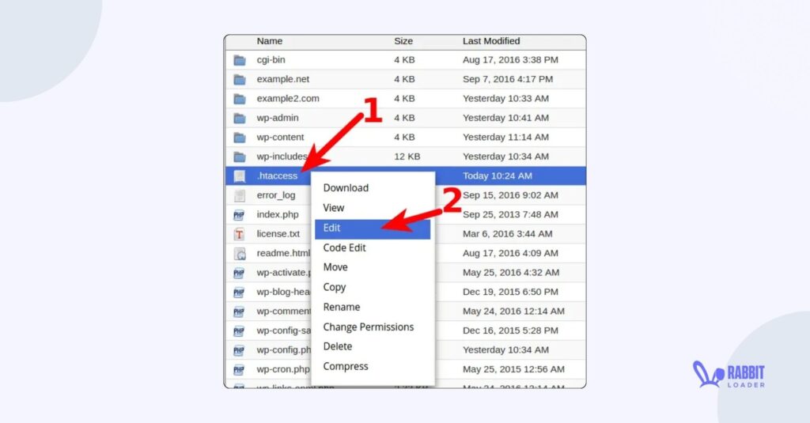Click the wp-activate PHP file icon
810x423 pixels.
tap(239, 274)
